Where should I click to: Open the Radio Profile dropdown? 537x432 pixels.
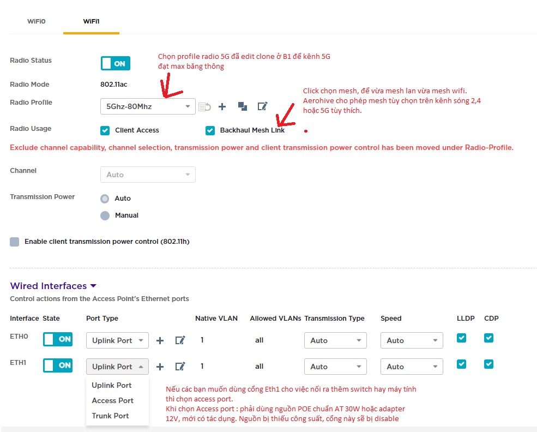(x=148, y=106)
